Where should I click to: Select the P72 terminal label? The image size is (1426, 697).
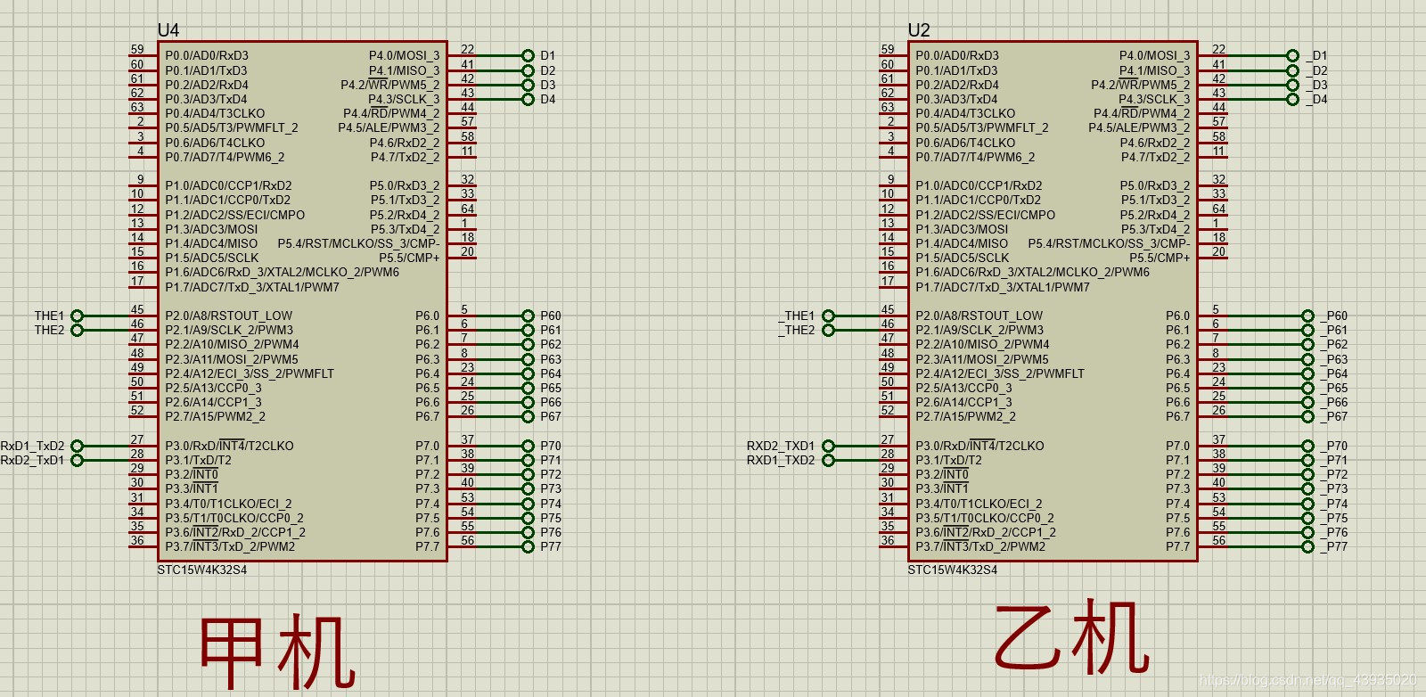551,474
